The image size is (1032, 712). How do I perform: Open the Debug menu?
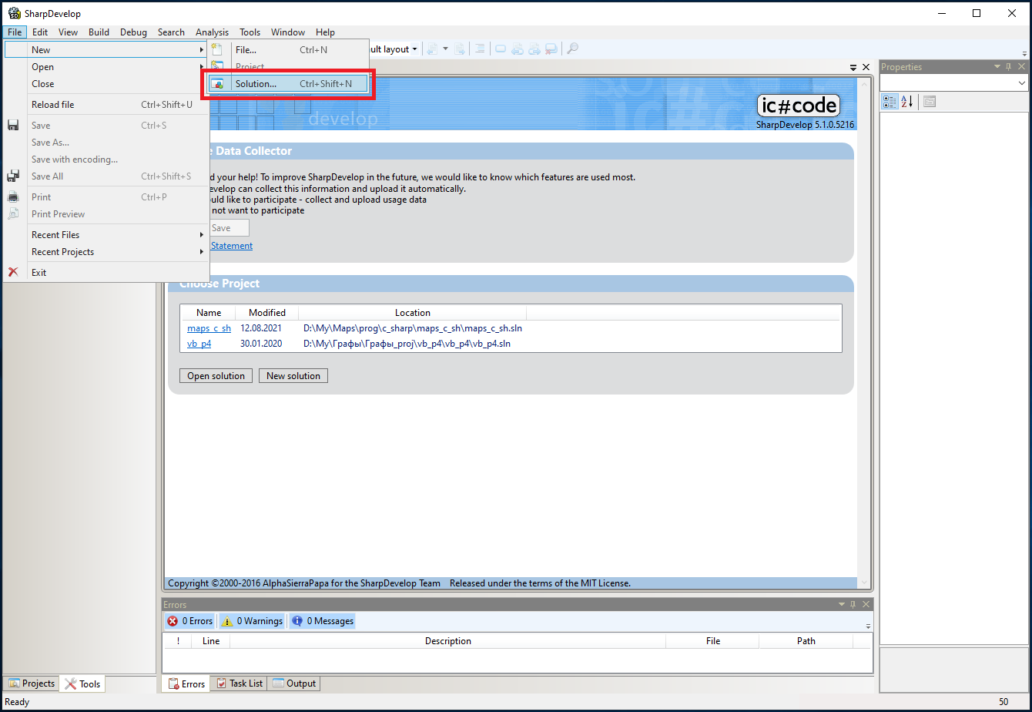[133, 32]
